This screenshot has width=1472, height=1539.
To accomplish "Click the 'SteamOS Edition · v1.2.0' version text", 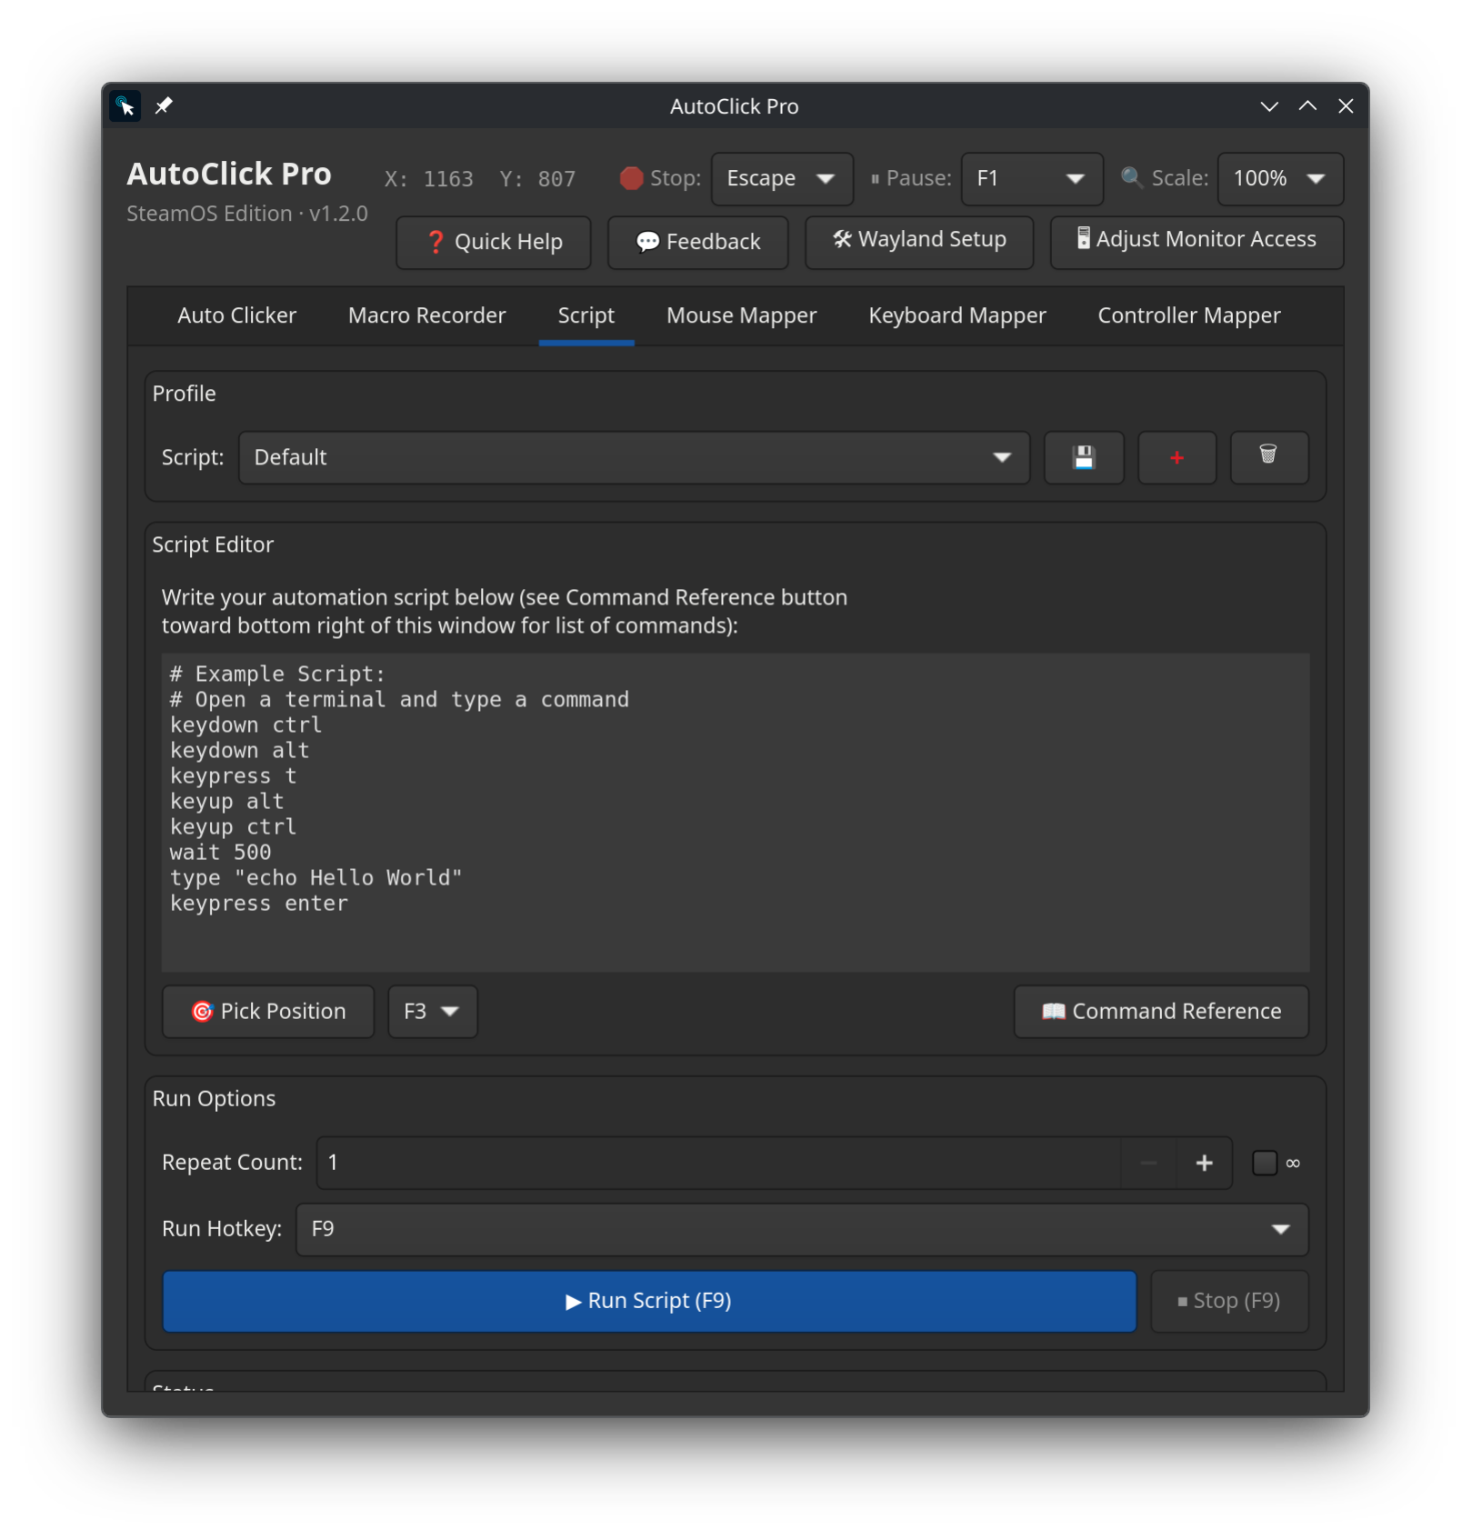I will coord(247,214).
